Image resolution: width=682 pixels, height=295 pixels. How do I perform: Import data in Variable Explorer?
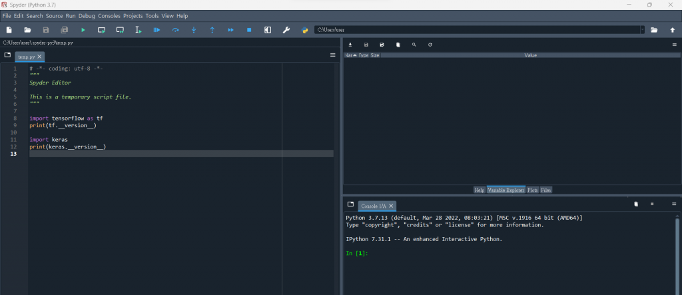(350, 45)
